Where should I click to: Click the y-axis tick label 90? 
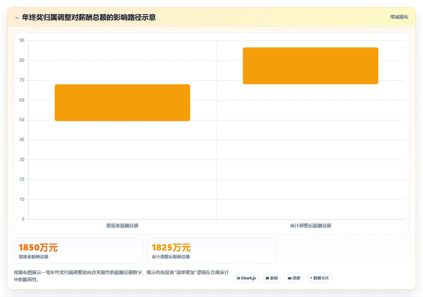22,40
